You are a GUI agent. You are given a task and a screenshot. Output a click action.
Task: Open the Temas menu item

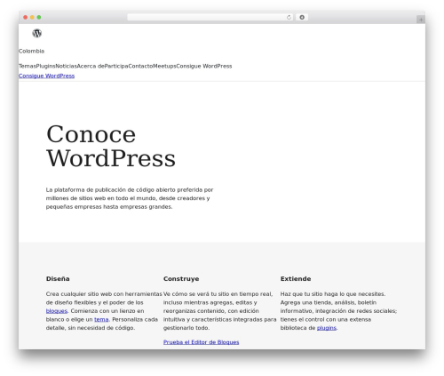pos(28,66)
